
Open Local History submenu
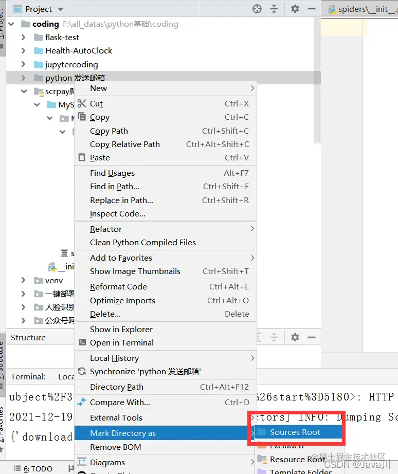click(x=166, y=358)
